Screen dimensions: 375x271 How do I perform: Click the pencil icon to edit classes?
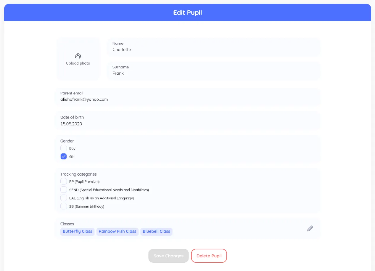[x=310, y=228]
